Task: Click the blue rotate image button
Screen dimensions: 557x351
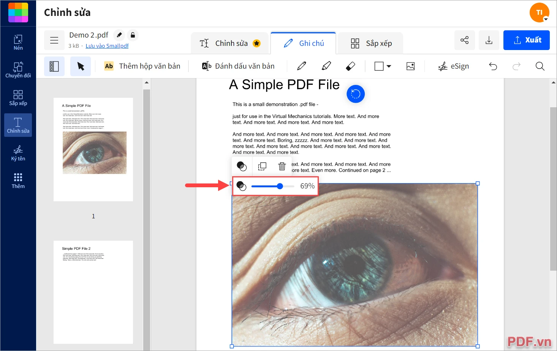Action: 356,94
